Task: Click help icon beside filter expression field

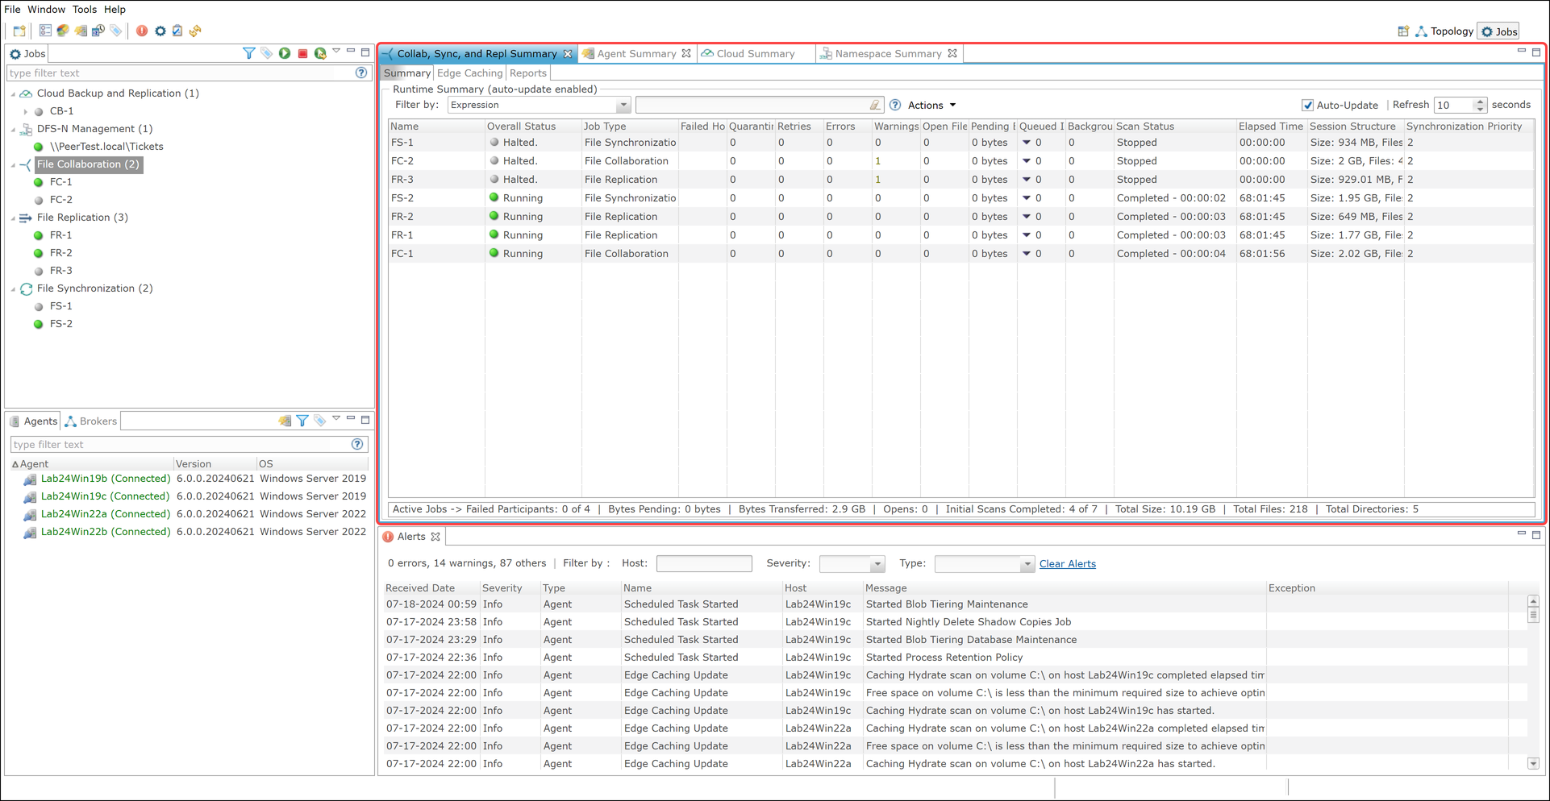Action: click(895, 105)
